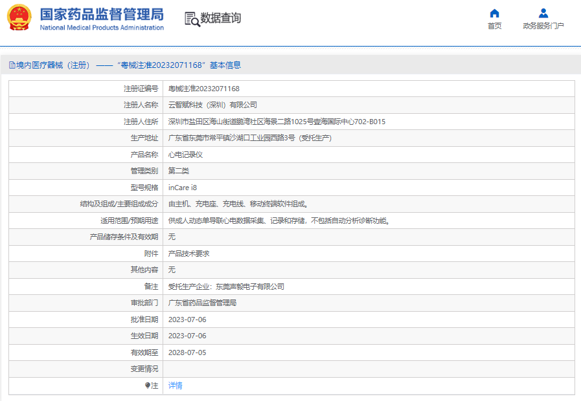Screen dimensions: 581x401
Task: Select intended use text 供成人动态单导联
Action: (279, 221)
